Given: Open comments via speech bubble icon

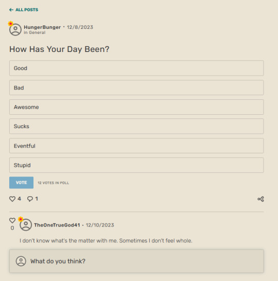Looking at the screenshot, I should pyautogui.click(x=30, y=199).
